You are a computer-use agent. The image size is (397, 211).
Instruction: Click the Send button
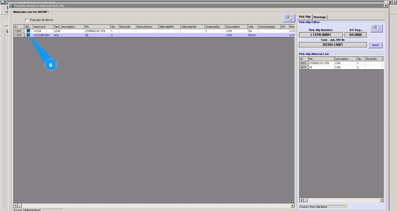coord(375,45)
